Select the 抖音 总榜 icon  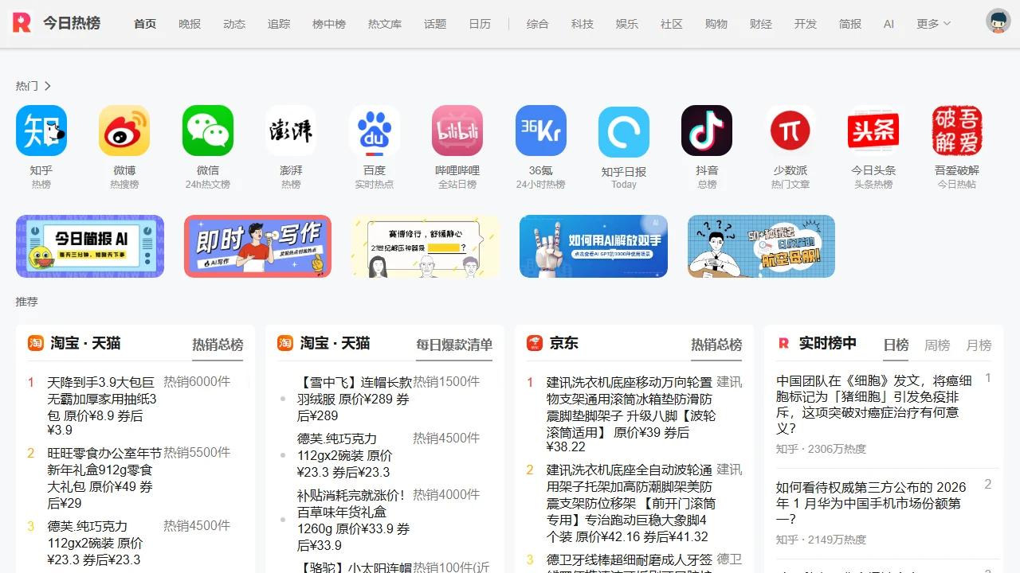707,130
